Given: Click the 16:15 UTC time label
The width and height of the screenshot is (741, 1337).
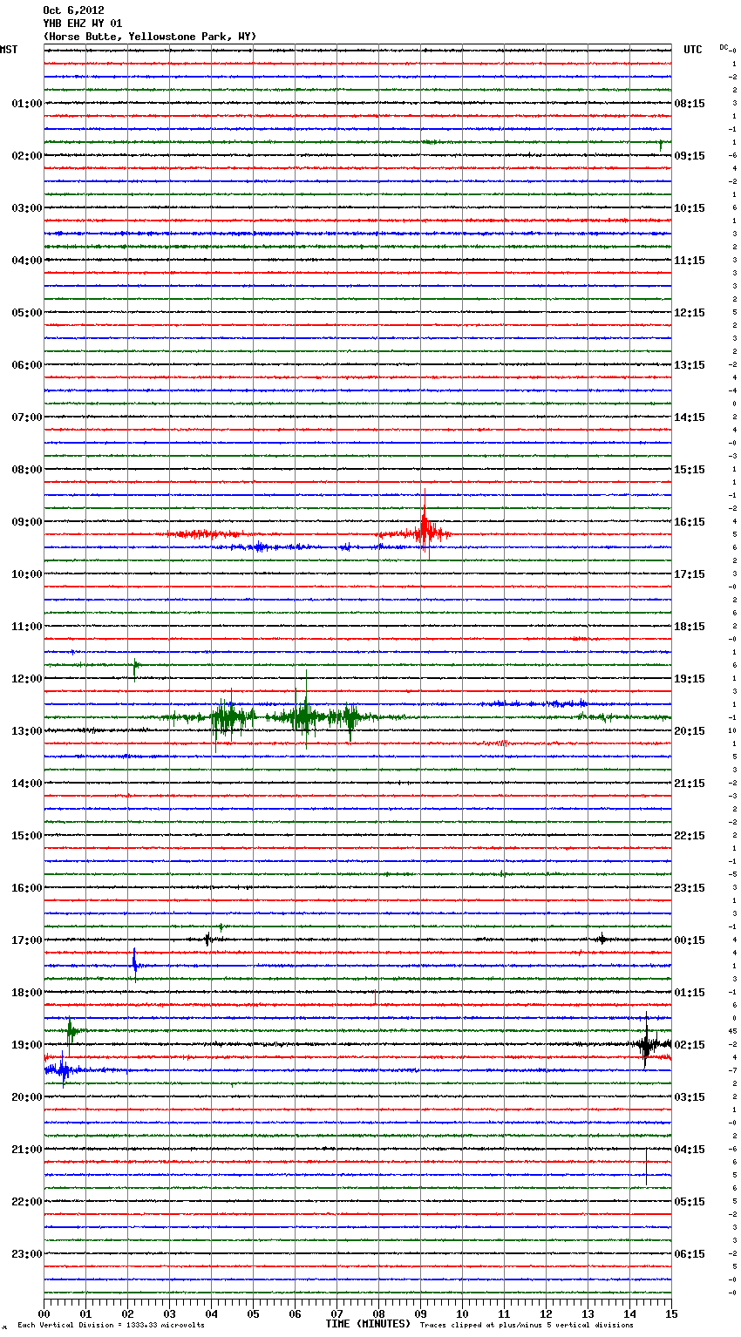Looking at the screenshot, I should pos(690,522).
